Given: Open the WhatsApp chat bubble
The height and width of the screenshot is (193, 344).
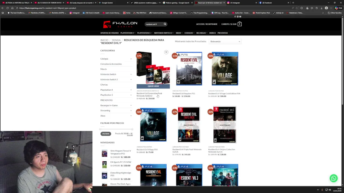Looking at the screenshot, I should point(334,178).
